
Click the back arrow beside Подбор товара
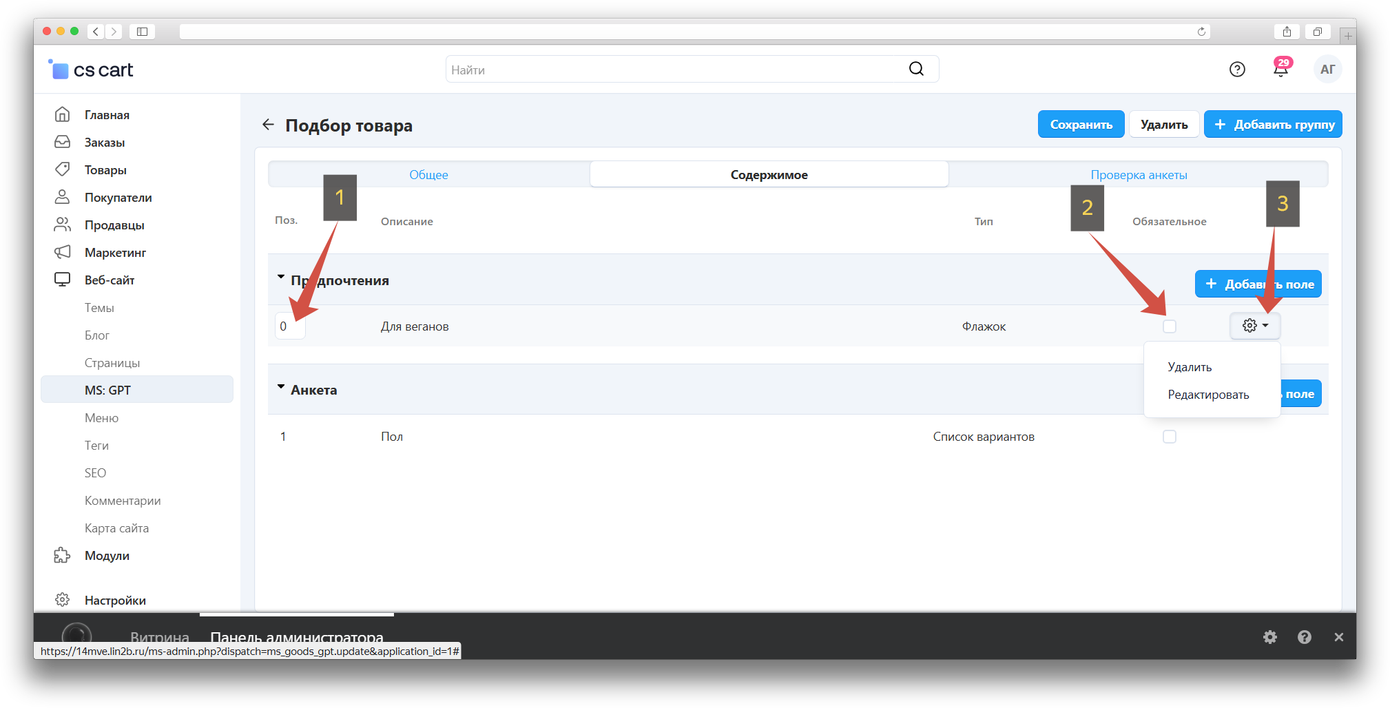tap(268, 125)
